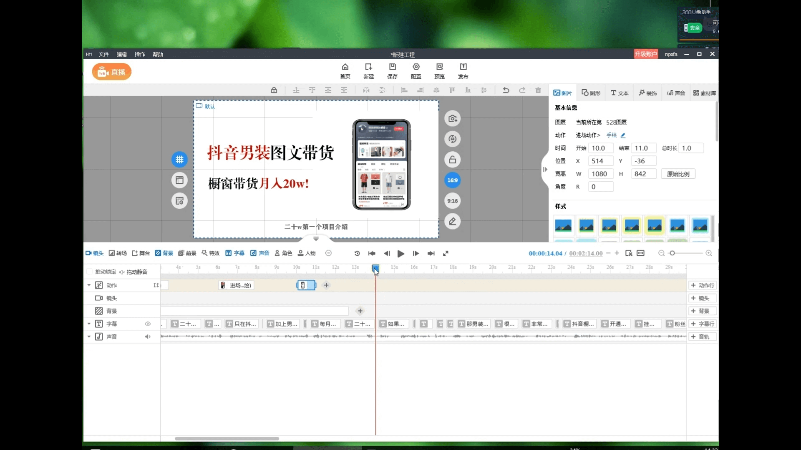The width and height of the screenshot is (801, 450).
Task: Click the camera snapshot icon beside canvas
Action: (452, 119)
